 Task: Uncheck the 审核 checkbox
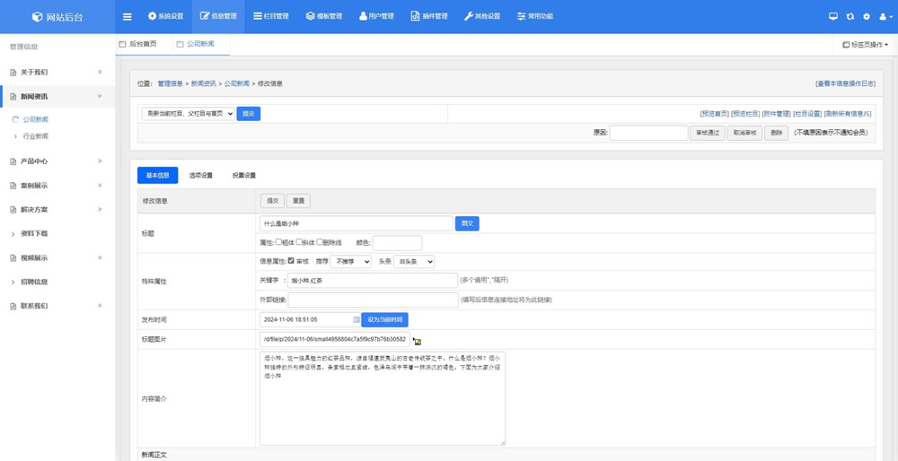click(291, 261)
